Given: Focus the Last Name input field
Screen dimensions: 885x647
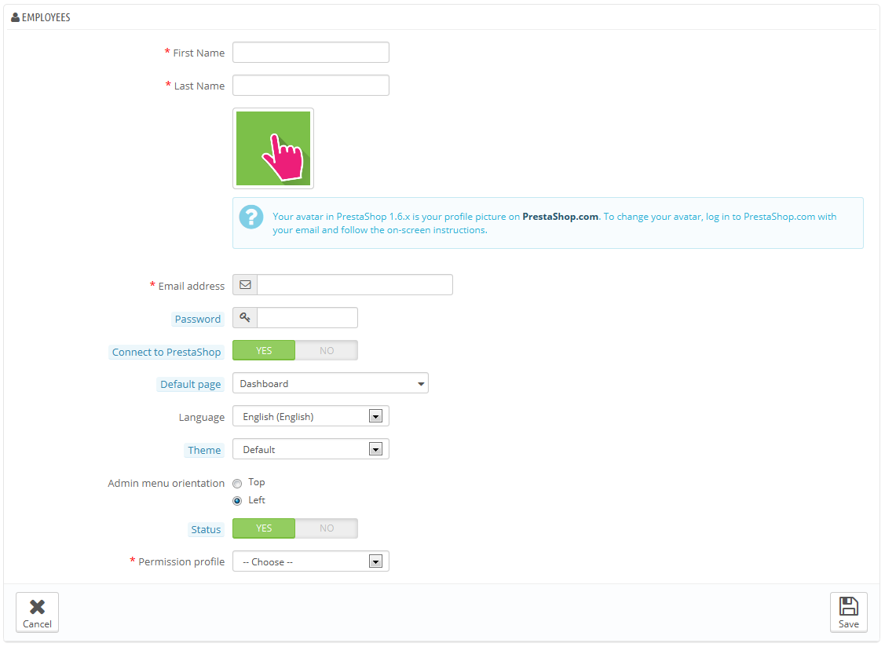Looking at the screenshot, I should tap(311, 86).
